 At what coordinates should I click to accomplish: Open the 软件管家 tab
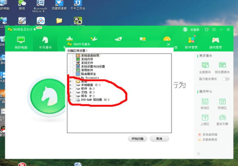click(x=191, y=43)
